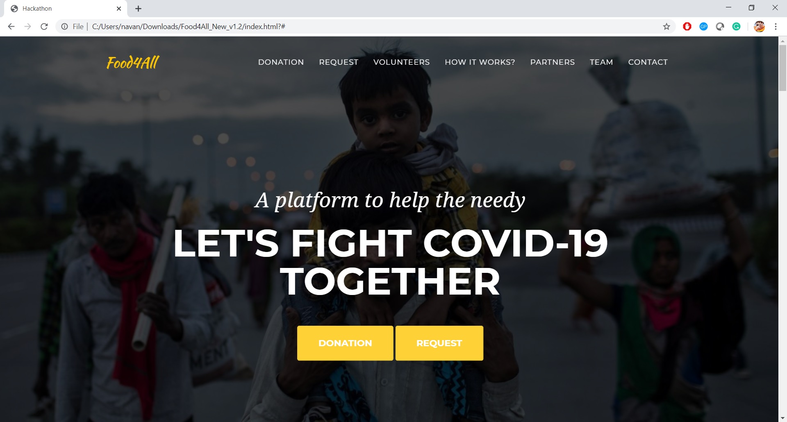The image size is (787, 422).
Task: Open the blue GP extension icon
Action: (x=704, y=27)
